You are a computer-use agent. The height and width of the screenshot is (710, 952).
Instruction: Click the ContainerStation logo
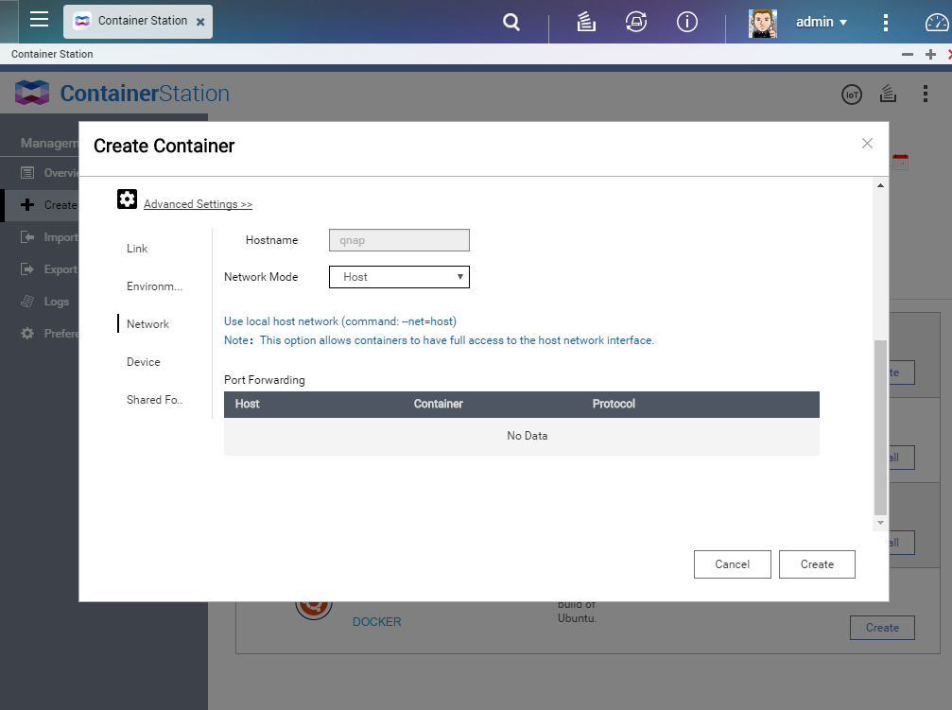(122, 93)
